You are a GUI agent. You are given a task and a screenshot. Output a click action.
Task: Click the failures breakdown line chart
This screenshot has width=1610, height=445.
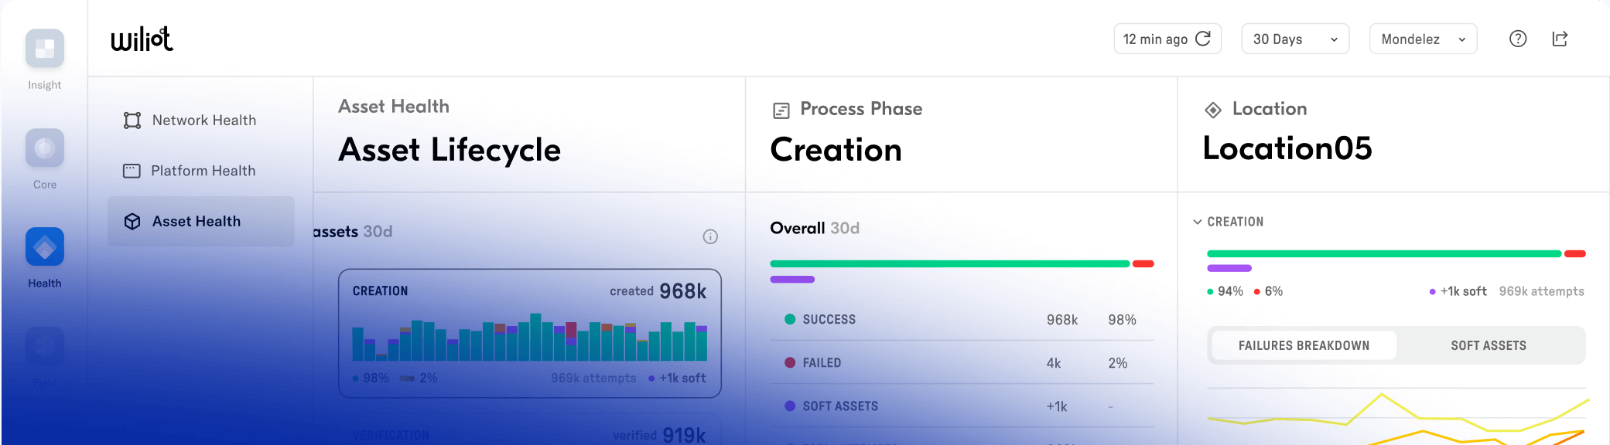click(x=1396, y=417)
